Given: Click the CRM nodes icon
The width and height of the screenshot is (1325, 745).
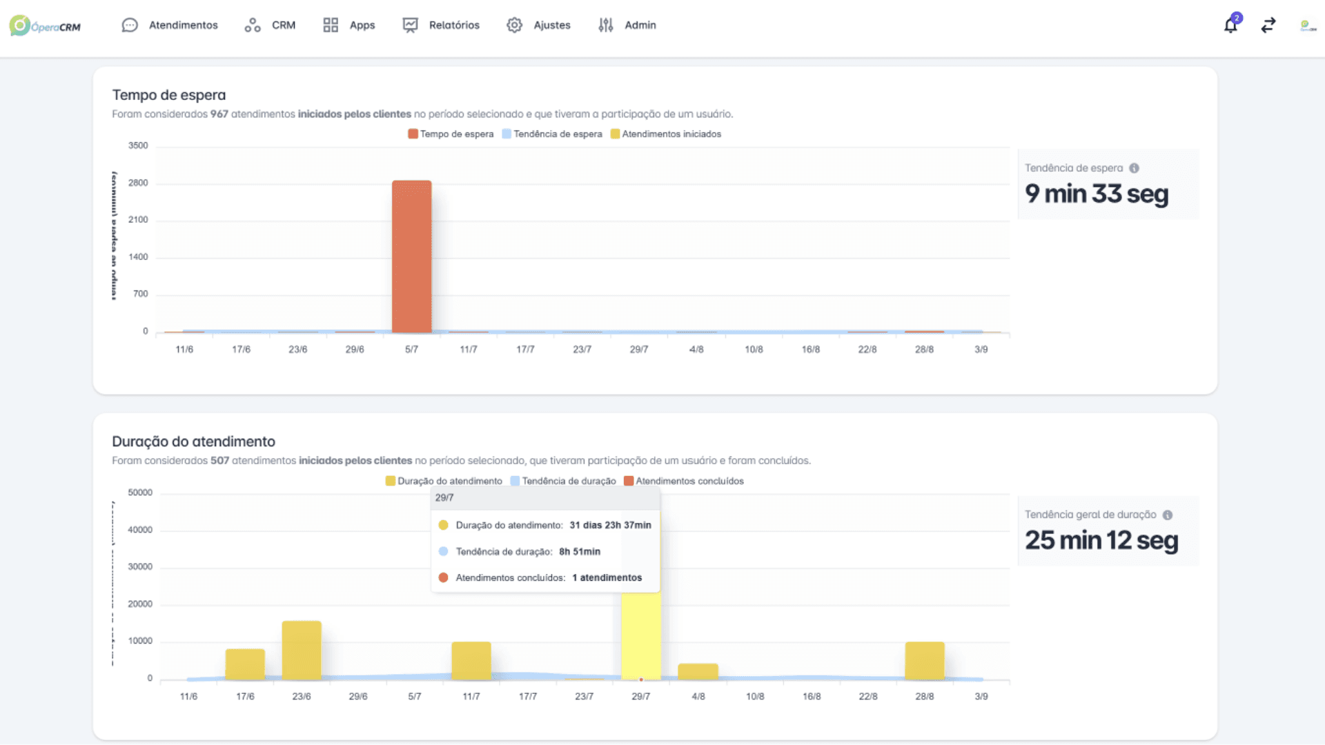Looking at the screenshot, I should click(x=253, y=26).
